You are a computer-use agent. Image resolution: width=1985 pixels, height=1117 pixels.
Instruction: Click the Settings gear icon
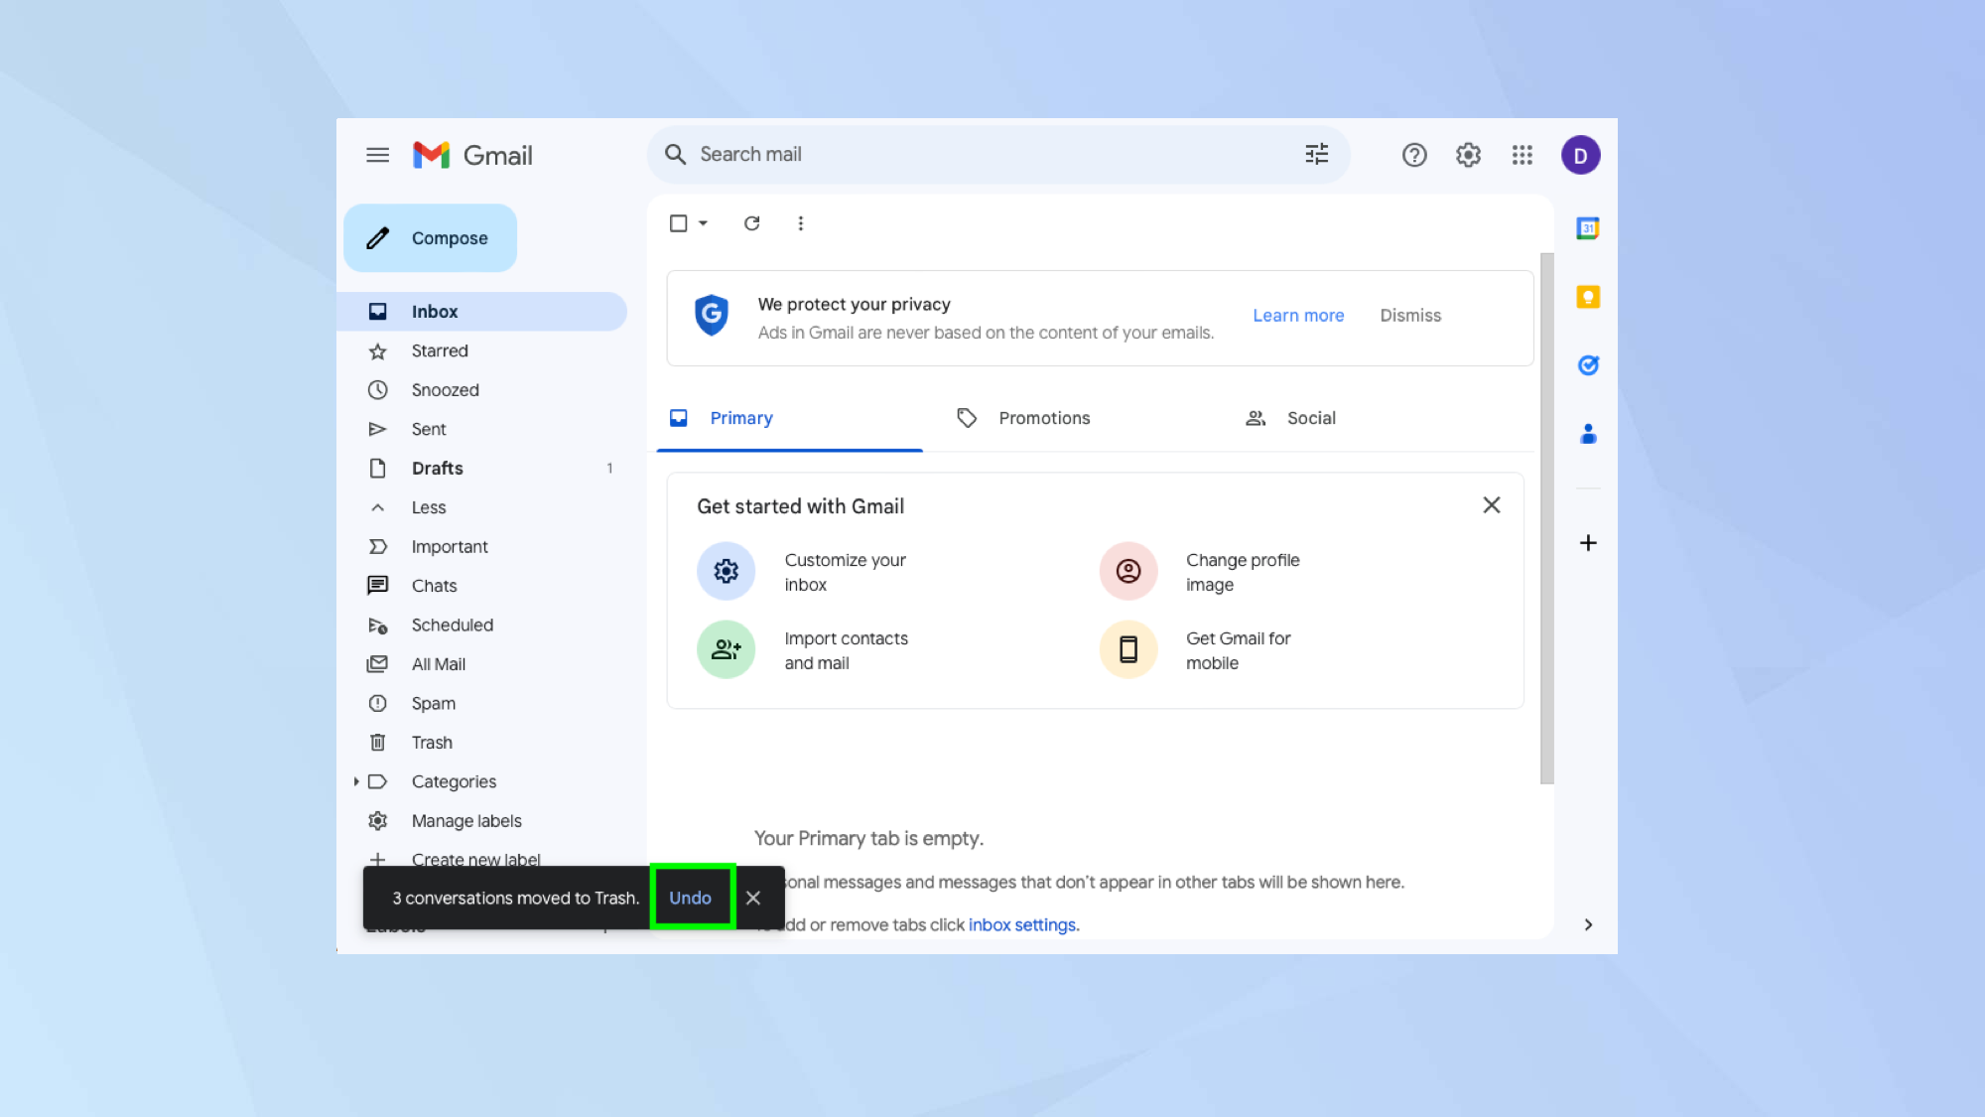(x=1468, y=154)
